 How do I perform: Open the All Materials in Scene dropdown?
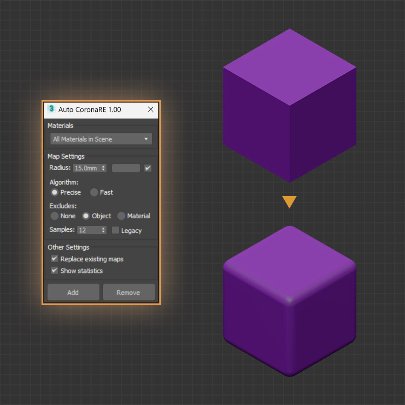coord(101,139)
